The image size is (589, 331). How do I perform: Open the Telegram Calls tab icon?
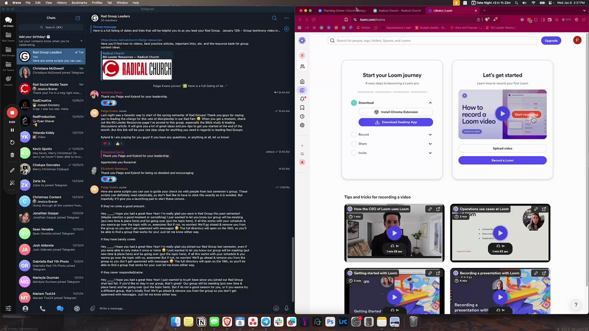point(42,308)
